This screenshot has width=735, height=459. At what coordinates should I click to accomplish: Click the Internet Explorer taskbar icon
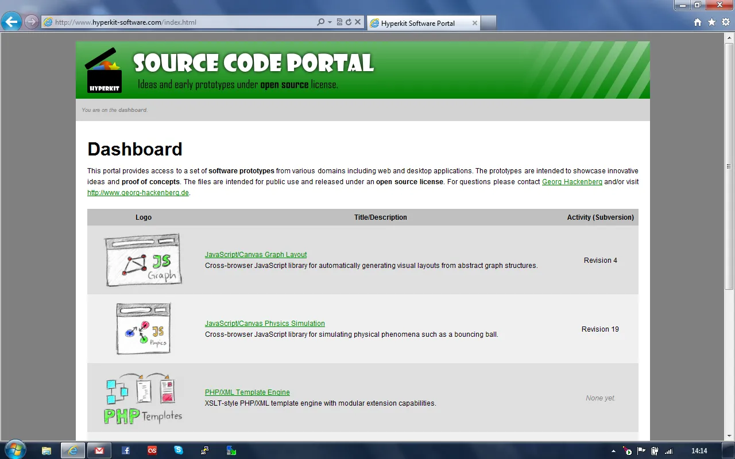pyautogui.click(x=73, y=450)
